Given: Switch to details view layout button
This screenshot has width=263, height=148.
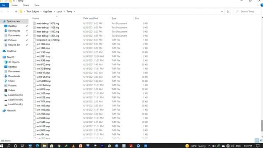Looking at the screenshot, I should [257, 141].
